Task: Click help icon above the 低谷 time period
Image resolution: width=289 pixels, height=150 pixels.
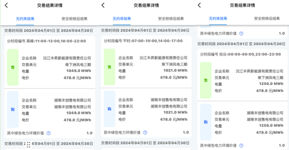Action: tap(242, 33)
